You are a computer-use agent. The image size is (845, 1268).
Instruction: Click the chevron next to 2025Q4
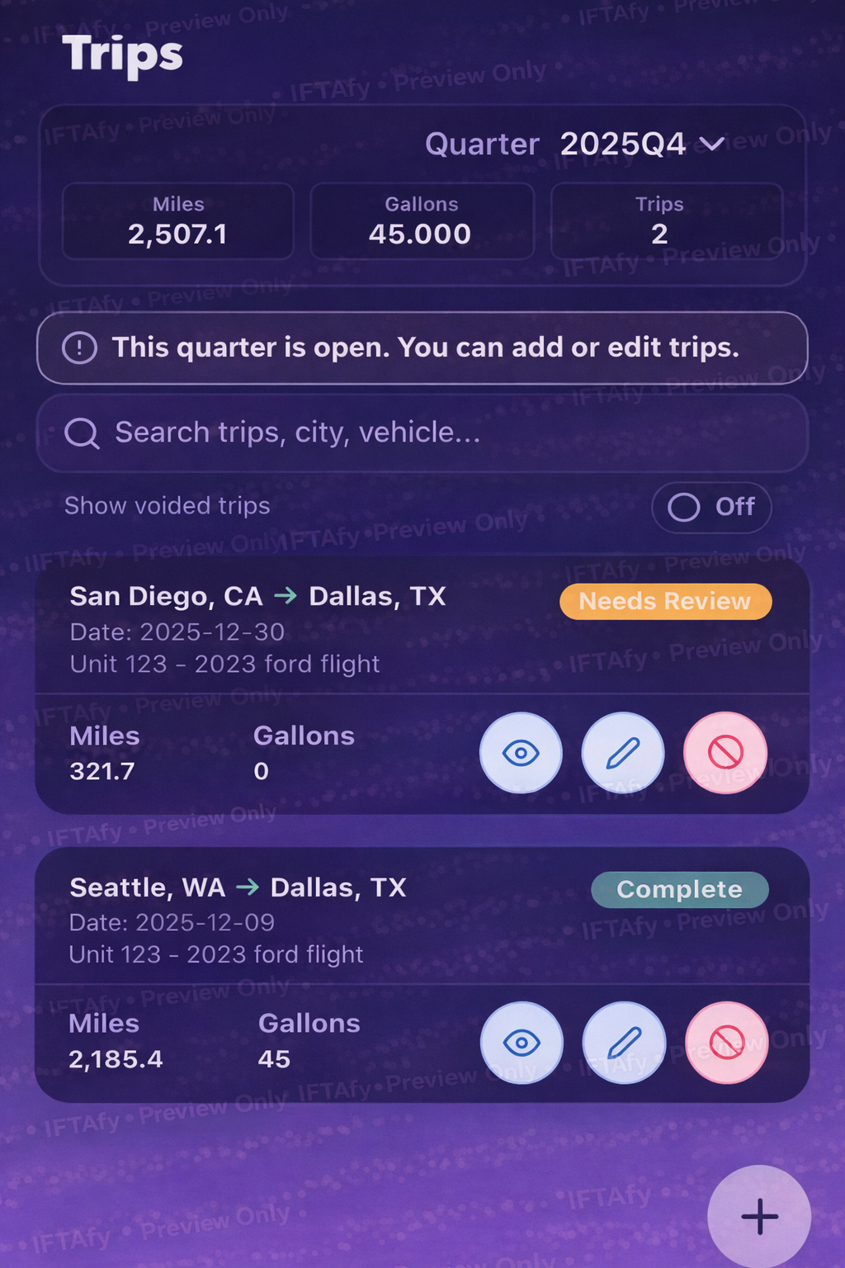coord(711,144)
